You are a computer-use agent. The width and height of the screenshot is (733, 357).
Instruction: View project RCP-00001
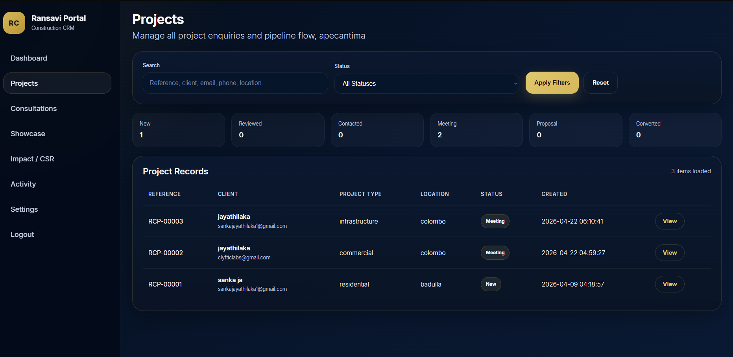(x=670, y=284)
